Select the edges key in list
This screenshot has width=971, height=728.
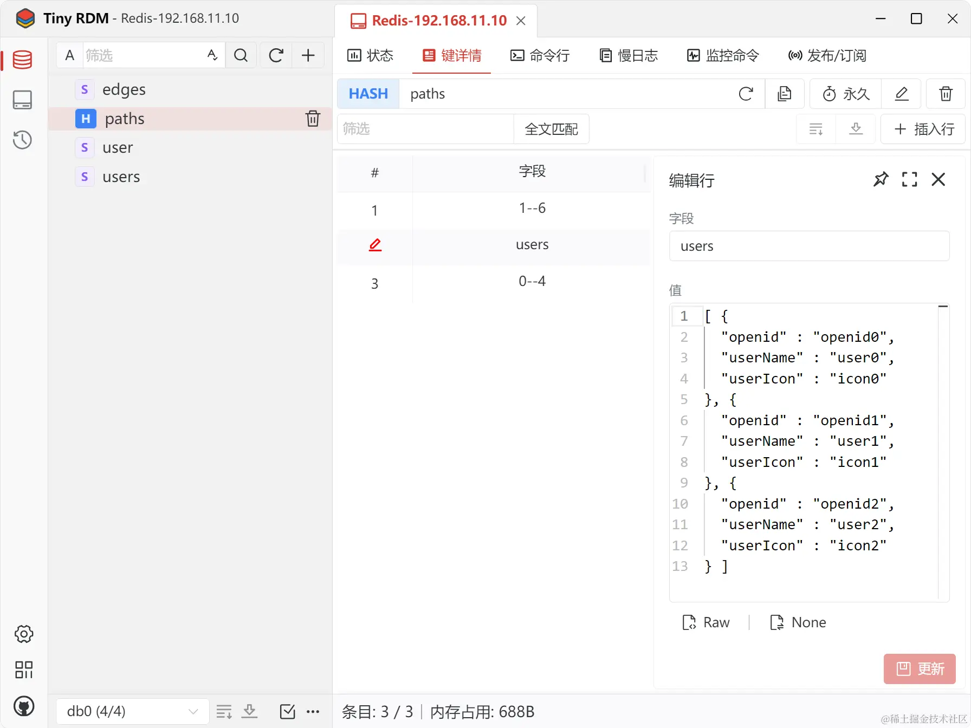tap(190, 89)
